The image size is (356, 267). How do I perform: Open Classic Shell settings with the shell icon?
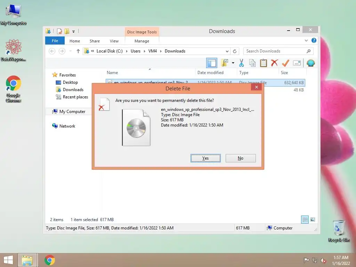coord(310,63)
